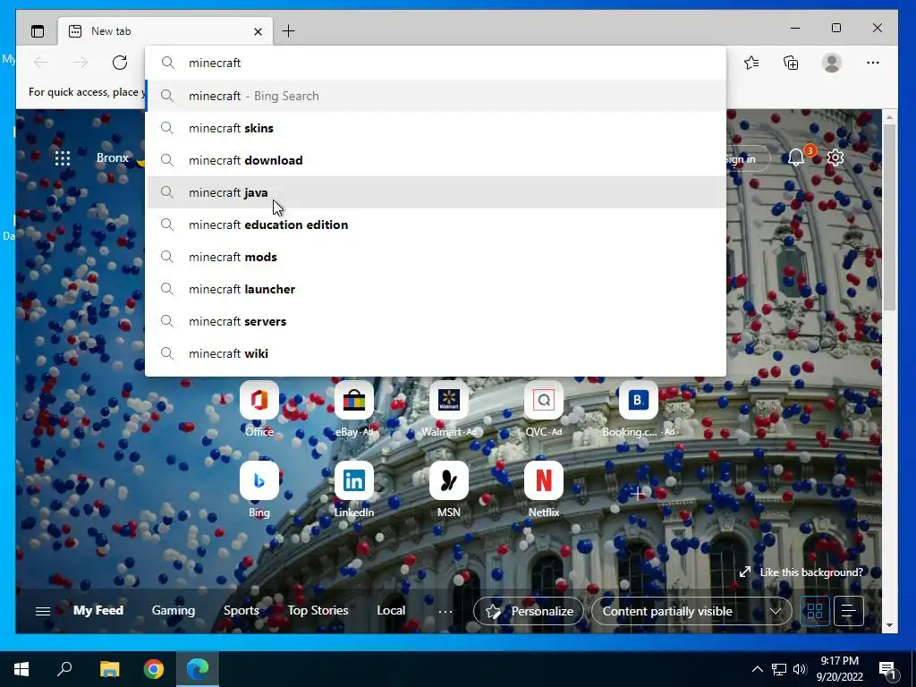Open the Collections icon
The width and height of the screenshot is (916, 687).
[x=791, y=63]
